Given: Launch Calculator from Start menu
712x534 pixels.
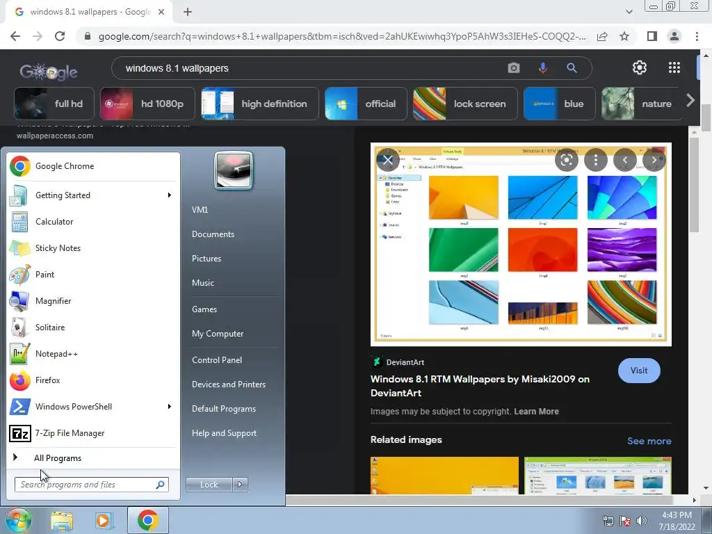Looking at the screenshot, I should point(93,222).
